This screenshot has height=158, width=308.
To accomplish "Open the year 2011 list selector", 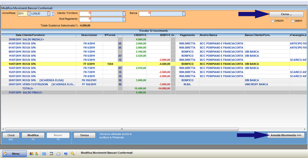I will (29, 14).
